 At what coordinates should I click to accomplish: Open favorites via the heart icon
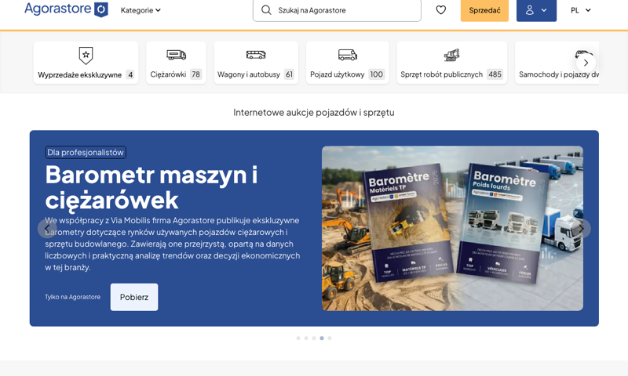click(441, 10)
